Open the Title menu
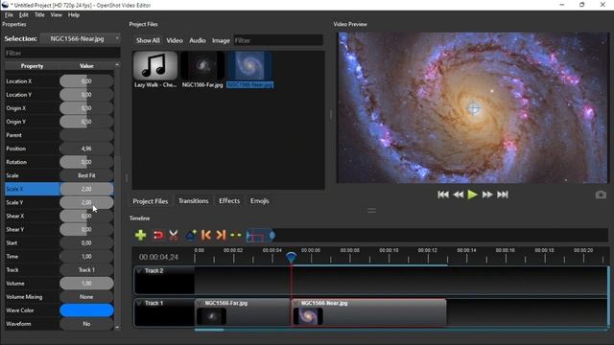The height and width of the screenshot is (345, 614). [x=39, y=15]
